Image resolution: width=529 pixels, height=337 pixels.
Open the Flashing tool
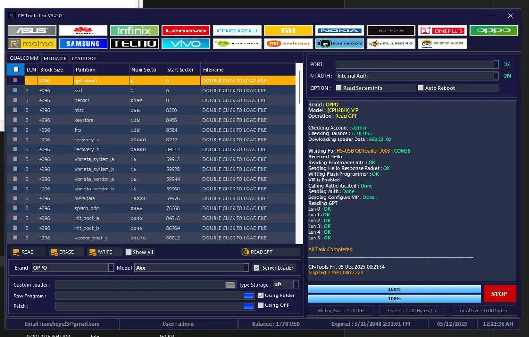pyautogui.click(x=391, y=43)
